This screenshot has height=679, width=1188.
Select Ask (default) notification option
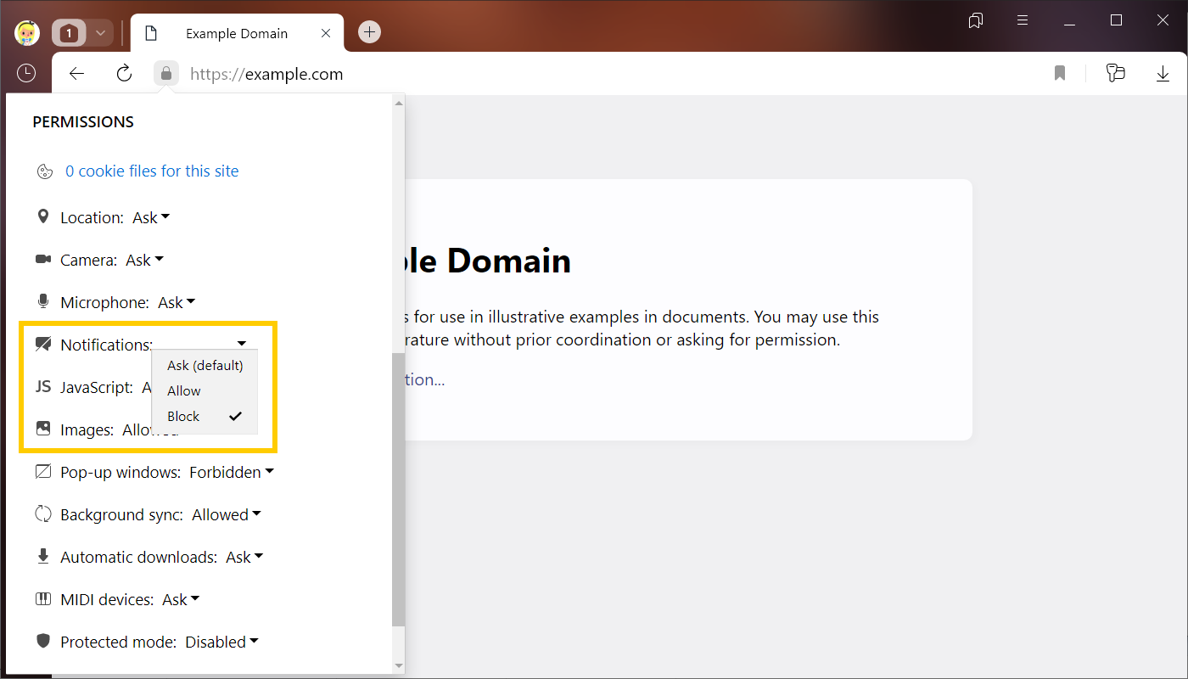tap(205, 366)
